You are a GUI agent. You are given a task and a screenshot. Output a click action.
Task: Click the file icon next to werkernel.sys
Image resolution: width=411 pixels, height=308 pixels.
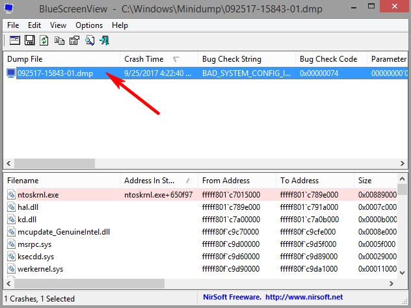click(x=11, y=269)
